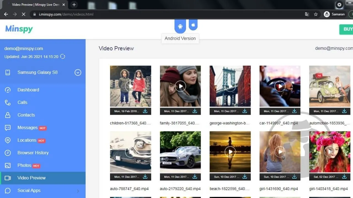The height and width of the screenshot is (198, 353).
Task: Click the girl-1403418_640.mp4 filename
Action: [x=328, y=189]
